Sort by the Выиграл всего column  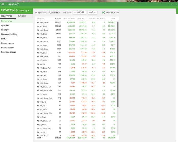point(69,18)
